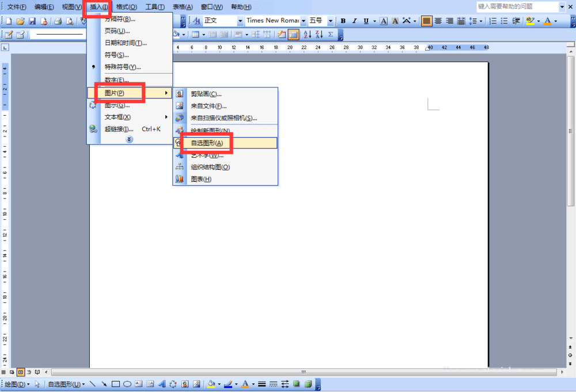Select the Oval drawing tool

tap(127, 384)
